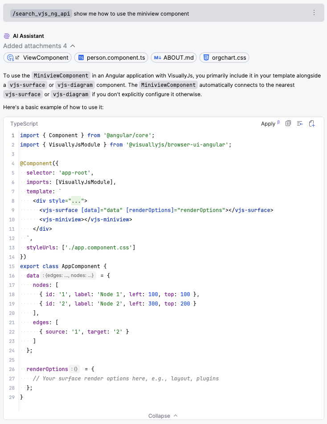Click the data type inlay hint
Viewport: 327px width, 424px height.
[68, 276]
